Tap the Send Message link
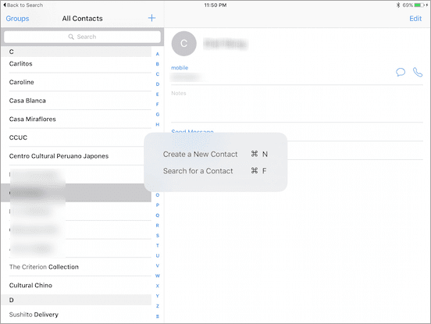The width and height of the screenshot is (431, 324). click(192, 131)
